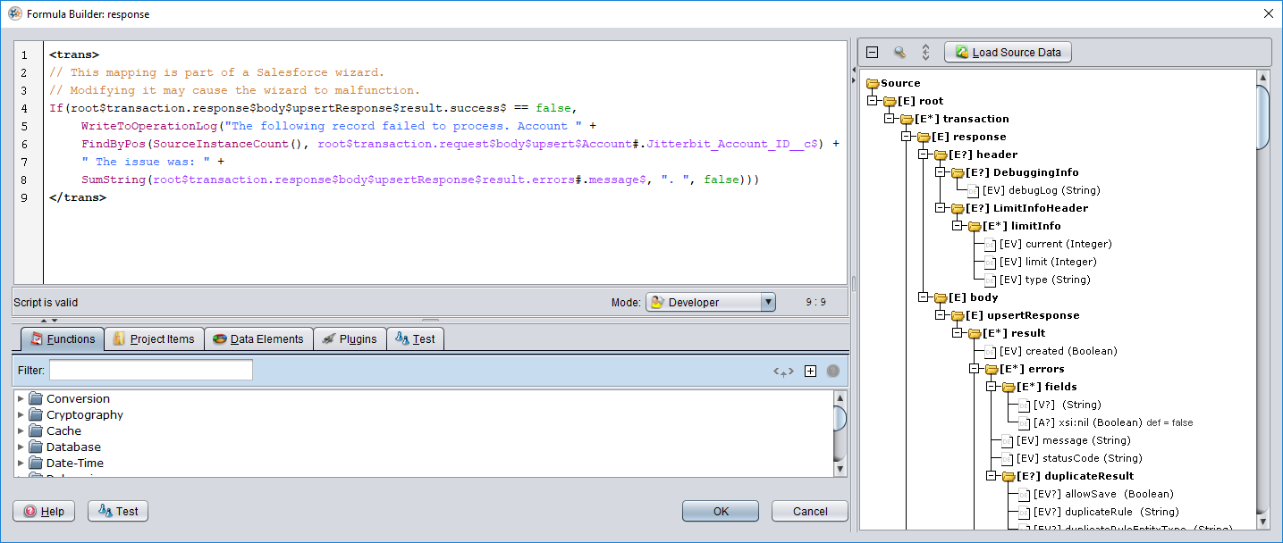Expand the Database functions category
The height and width of the screenshot is (543, 1283).
21,447
